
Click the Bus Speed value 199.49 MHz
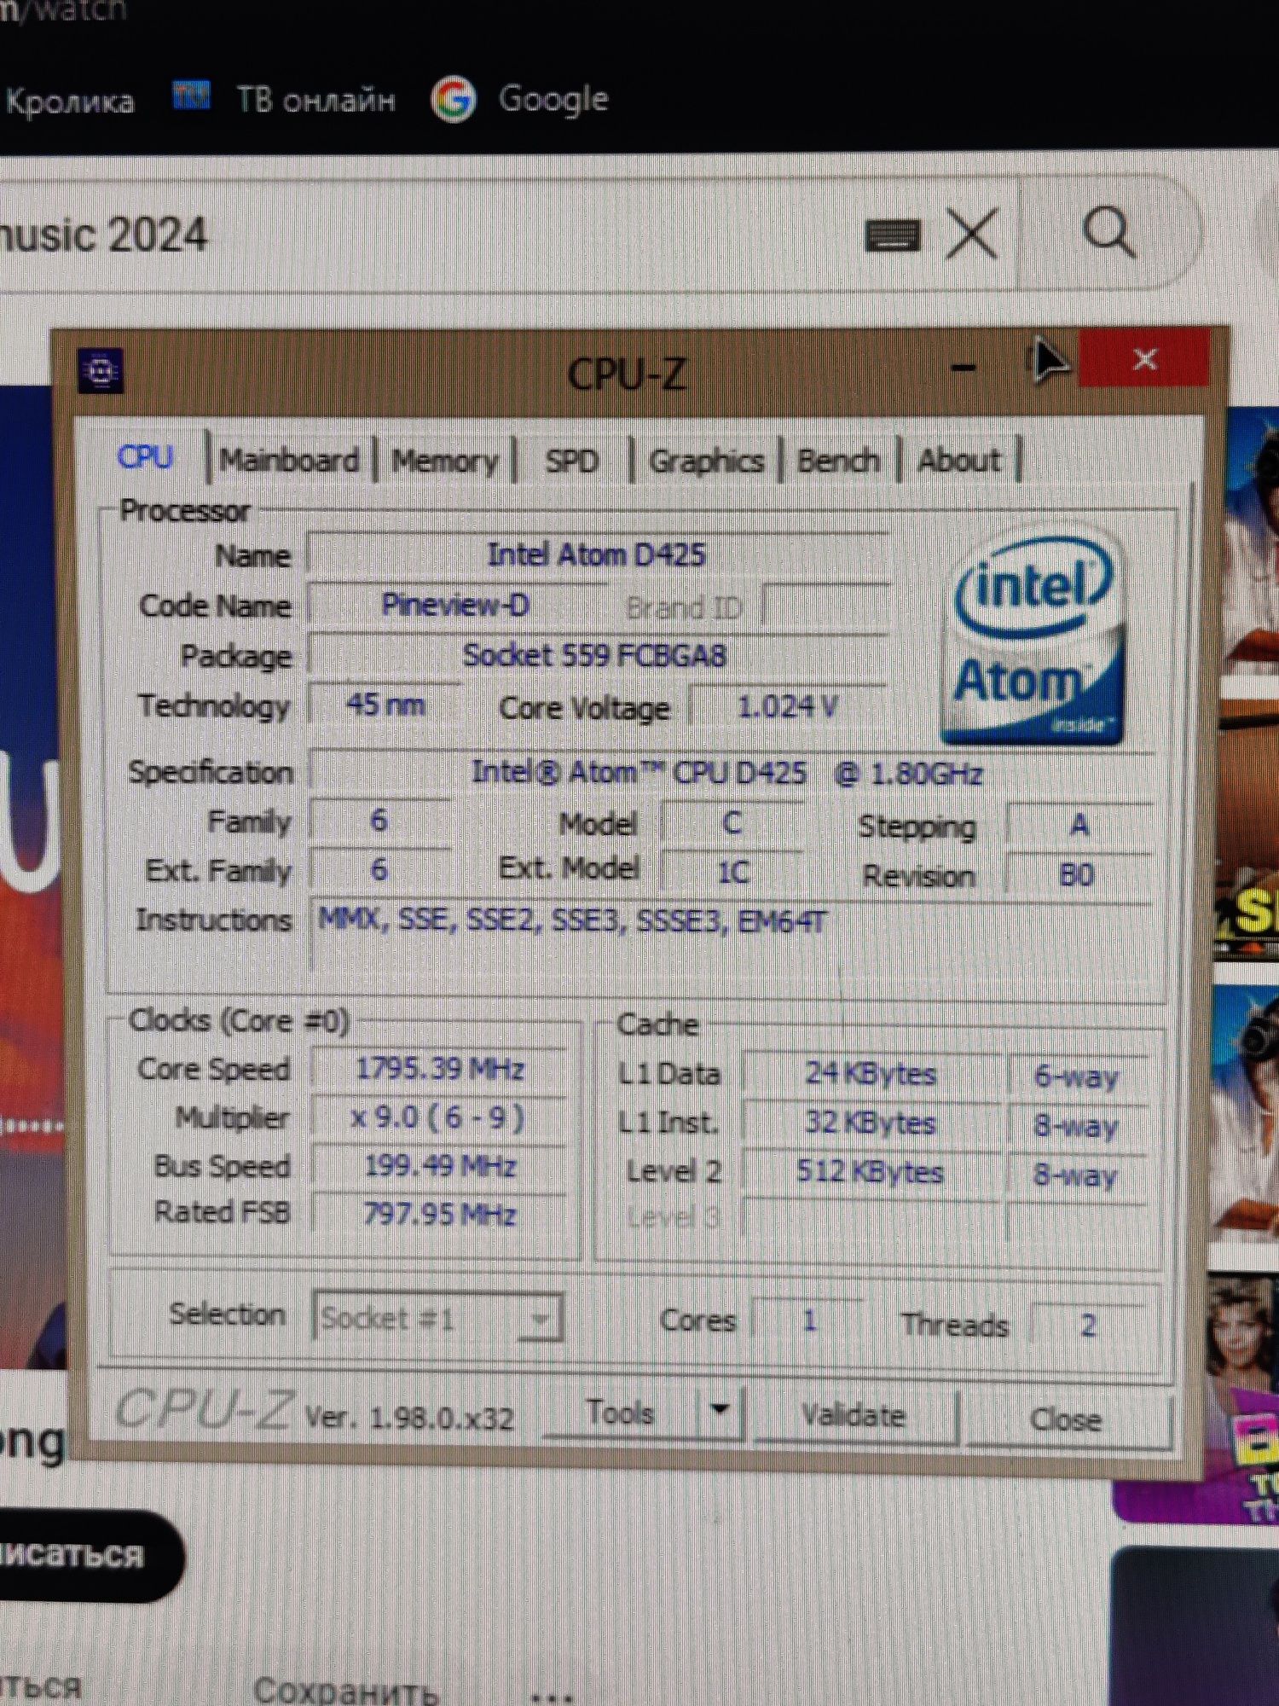coord(439,1165)
